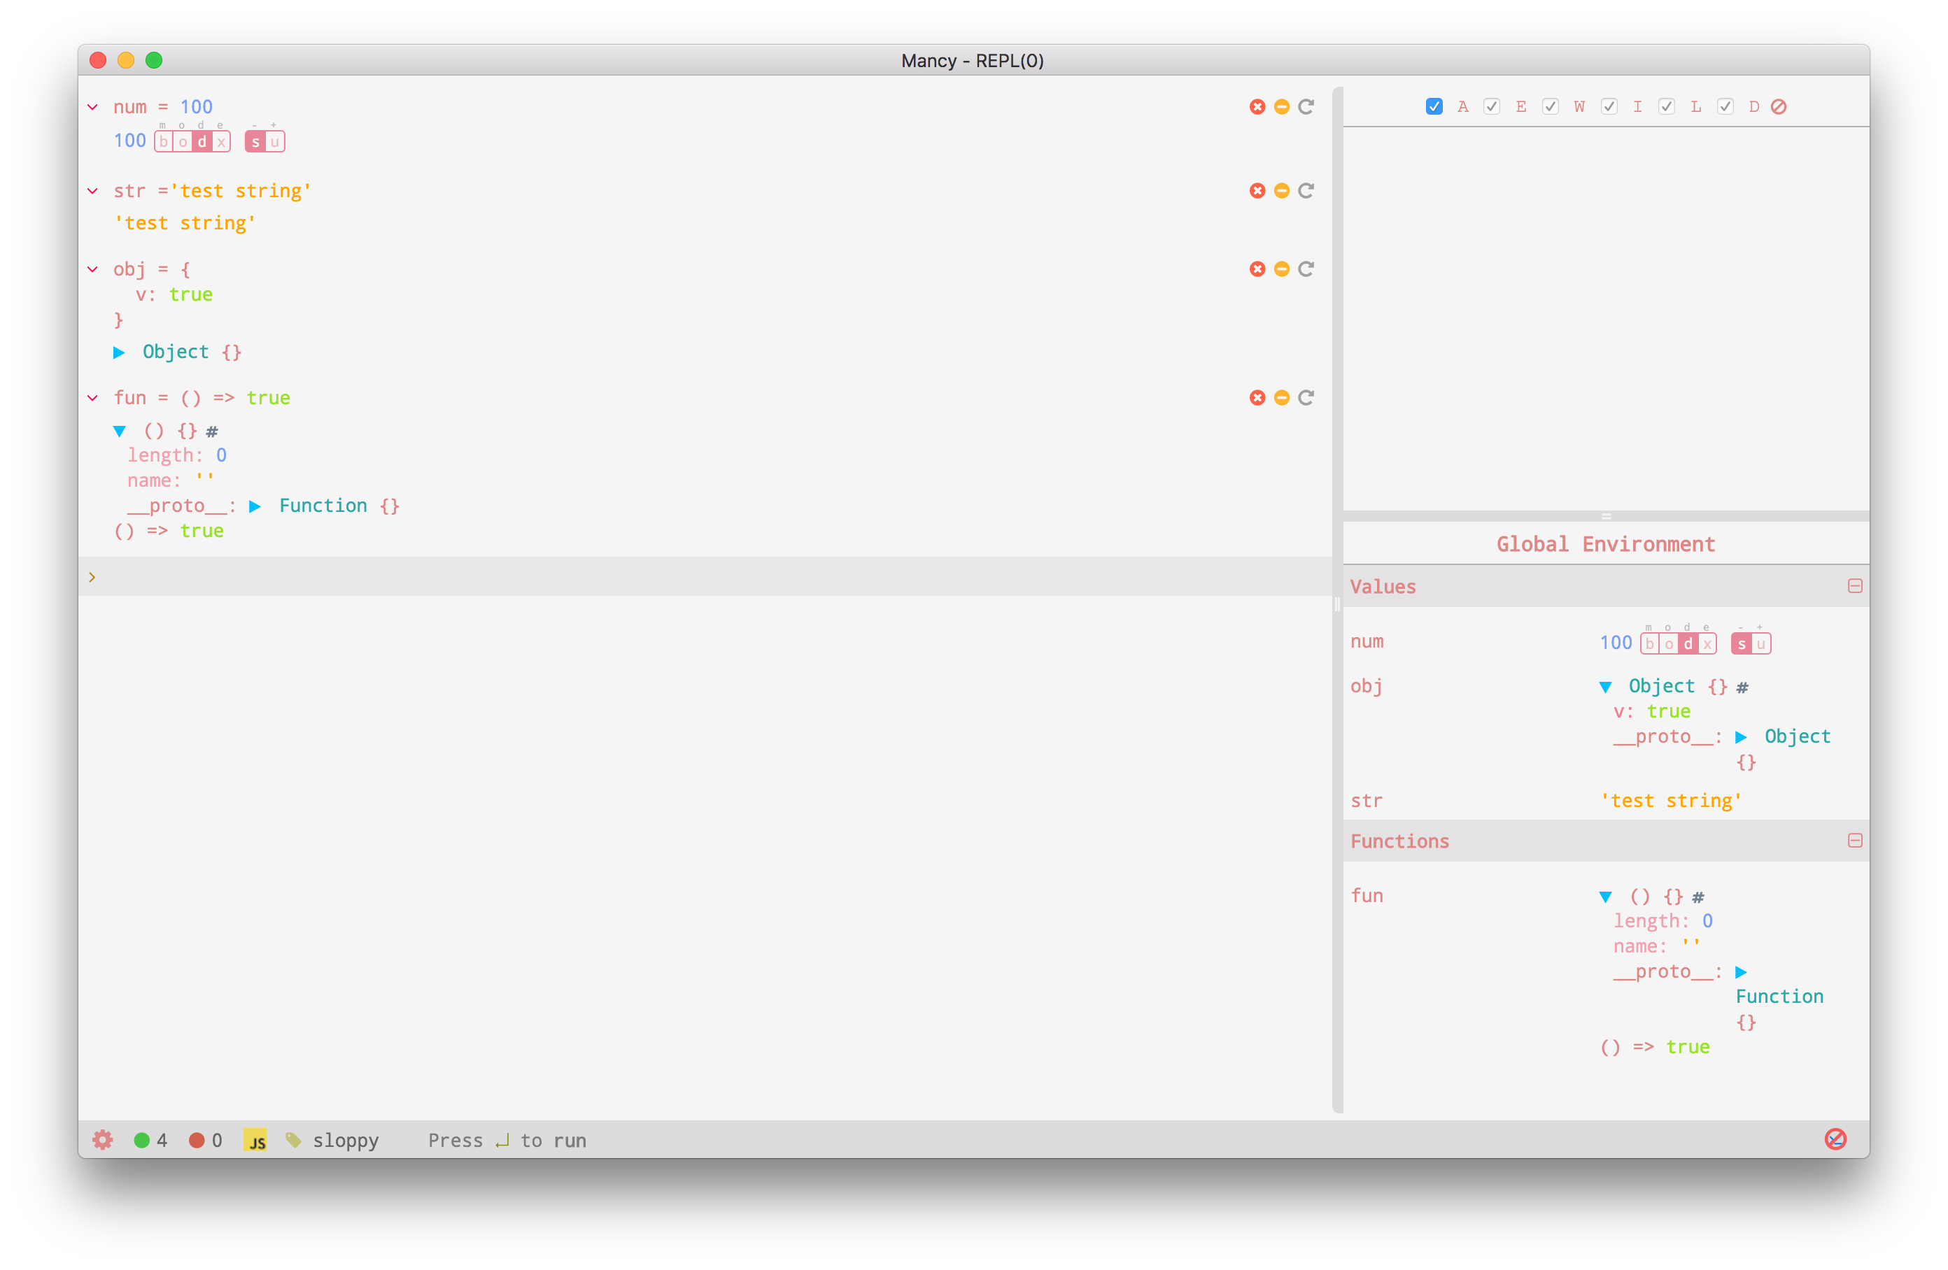Collapse the Values section in Global Environment

tap(1855, 586)
